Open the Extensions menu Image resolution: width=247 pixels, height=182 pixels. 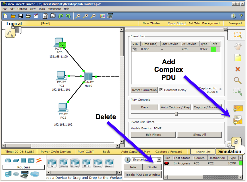54,9
